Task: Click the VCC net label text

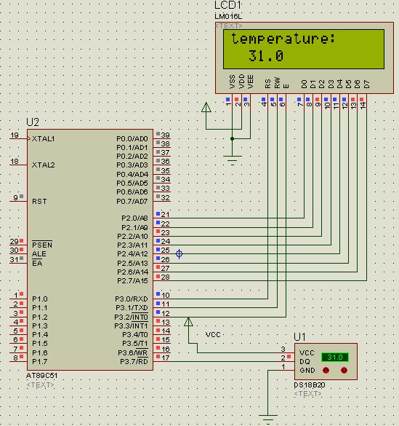Action: 213,334
